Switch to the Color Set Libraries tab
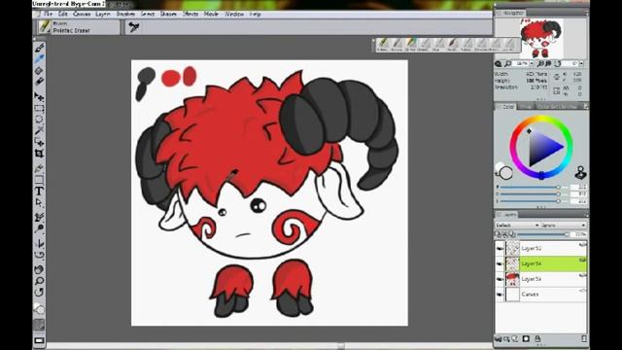 [x=557, y=107]
